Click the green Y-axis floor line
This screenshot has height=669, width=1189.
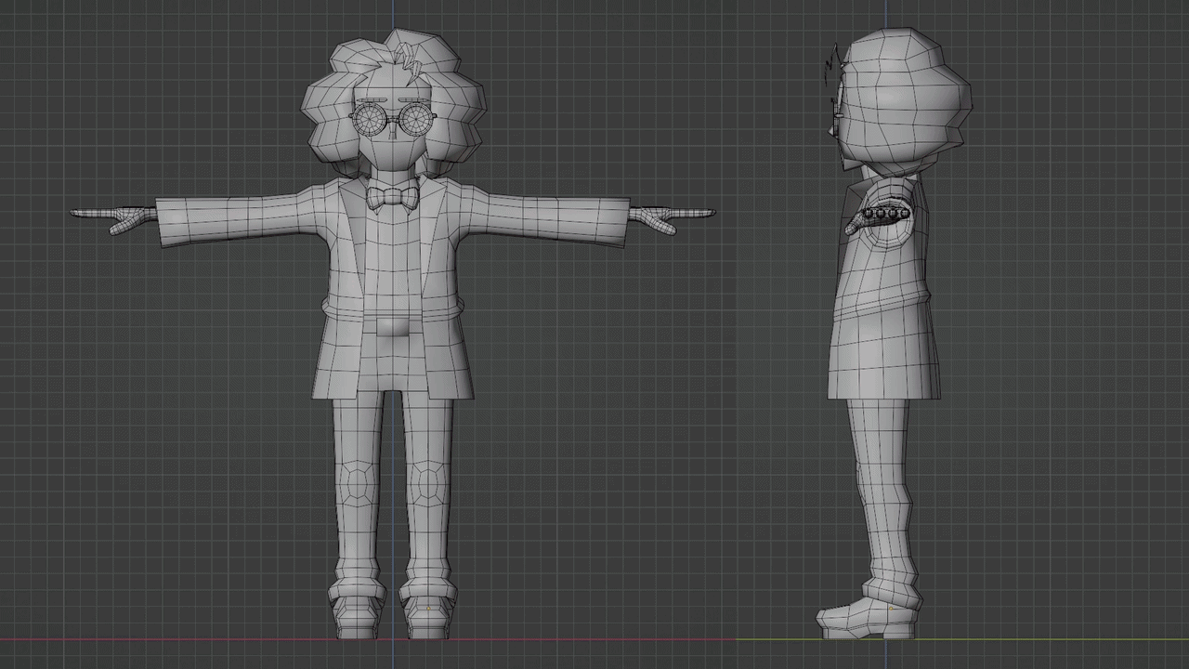tap(1068, 639)
